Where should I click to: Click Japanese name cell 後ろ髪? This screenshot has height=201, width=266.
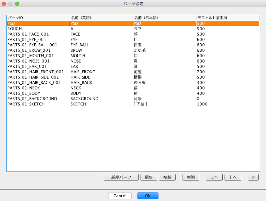(x=165, y=83)
